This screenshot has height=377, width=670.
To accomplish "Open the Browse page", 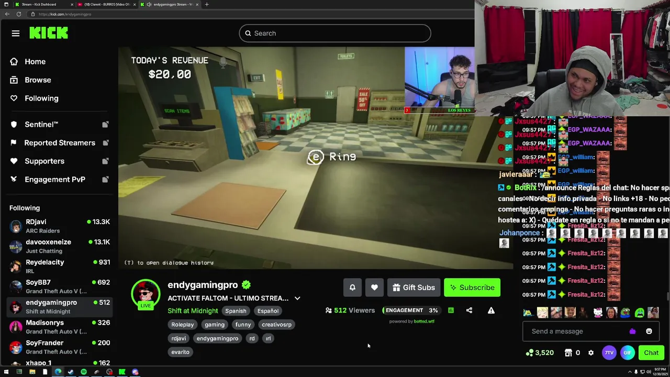I will pyautogui.click(x=38, y=80).
